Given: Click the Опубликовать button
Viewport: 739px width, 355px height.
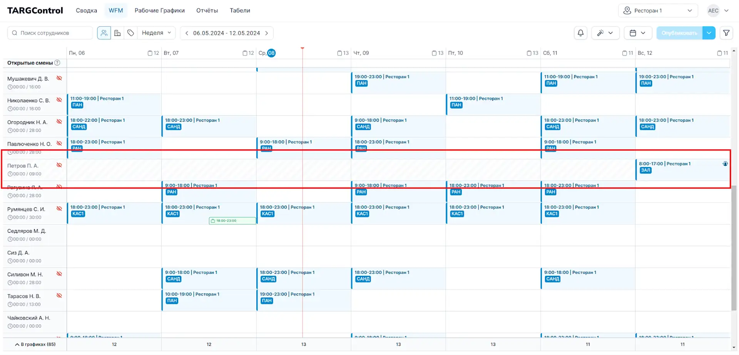Looking at the screenshot, I should pyautogui.click(x=679, y=33).
